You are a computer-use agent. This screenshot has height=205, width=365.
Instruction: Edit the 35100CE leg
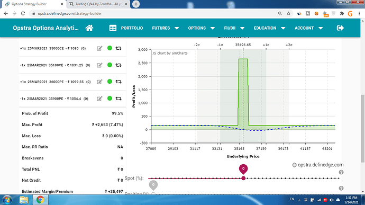tap(99, 65)
